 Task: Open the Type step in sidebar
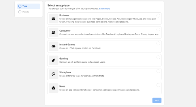(x=29, y=6)
